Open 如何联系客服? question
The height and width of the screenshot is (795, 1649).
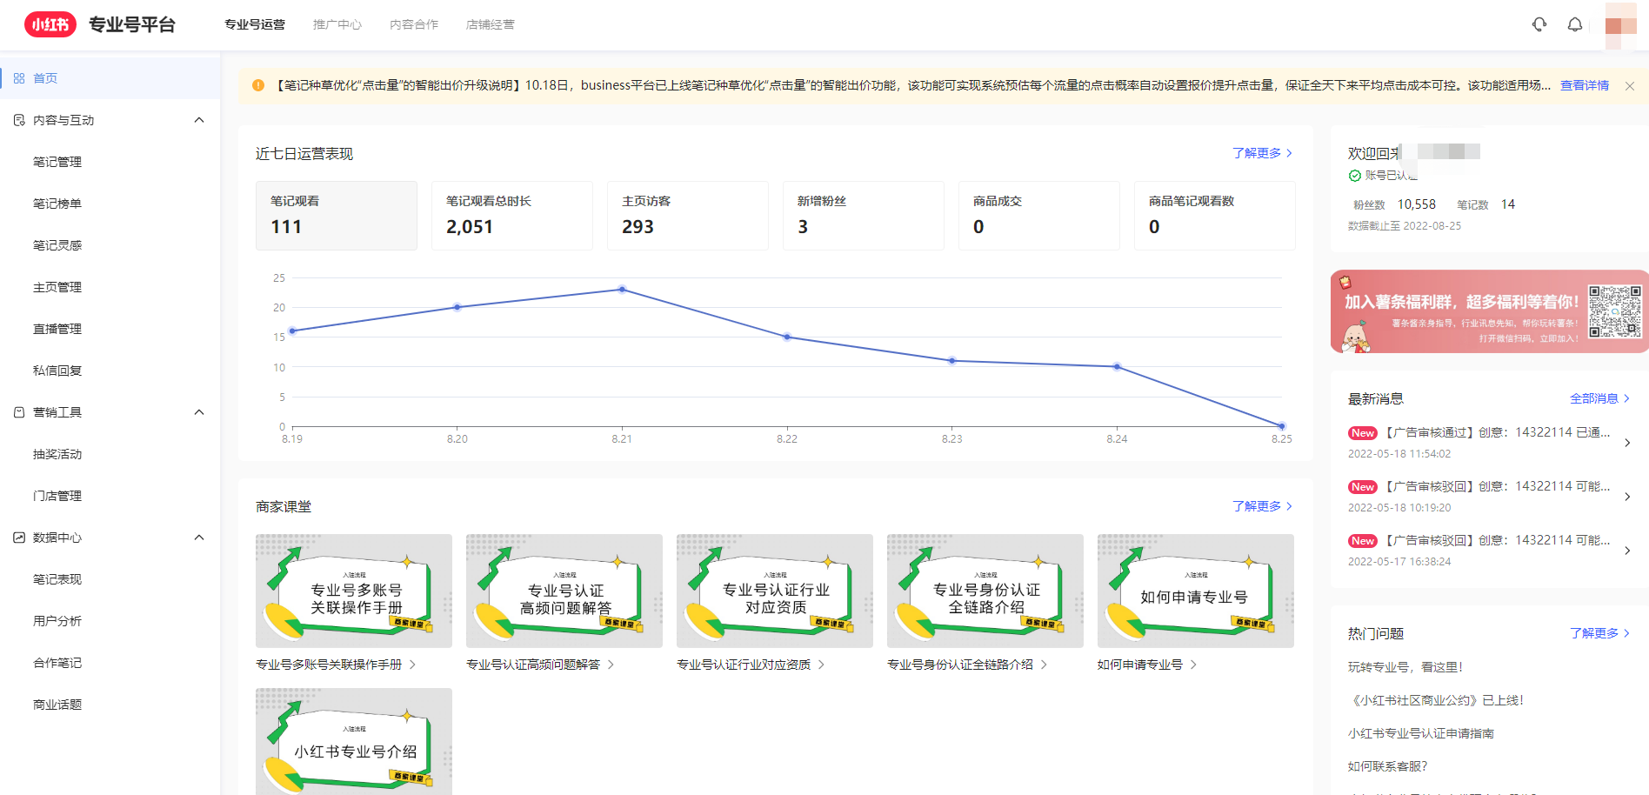click(1388, 766)
